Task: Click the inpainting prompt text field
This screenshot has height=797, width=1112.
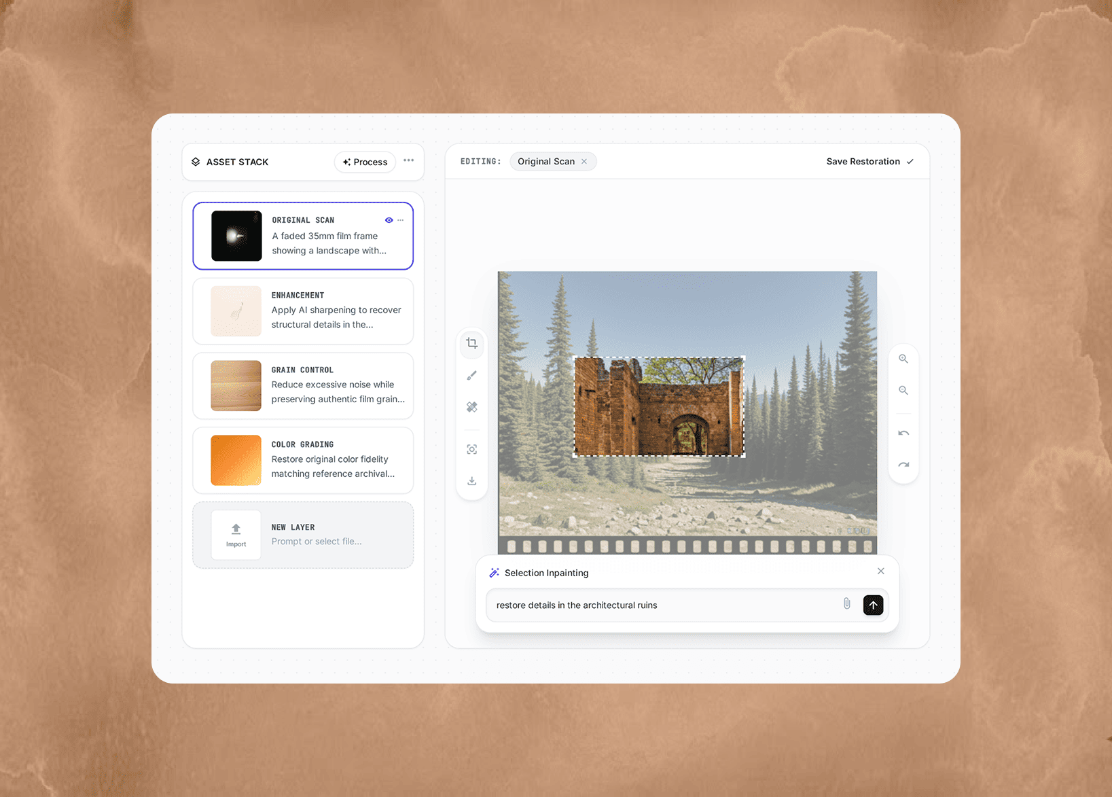Action: click(662, 605)
